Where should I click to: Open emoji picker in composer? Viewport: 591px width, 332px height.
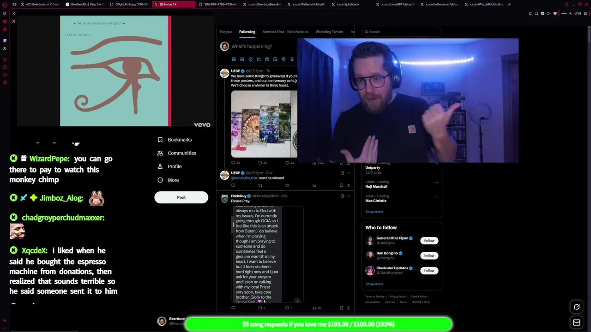pyautogui.click(x=267, y=59)
